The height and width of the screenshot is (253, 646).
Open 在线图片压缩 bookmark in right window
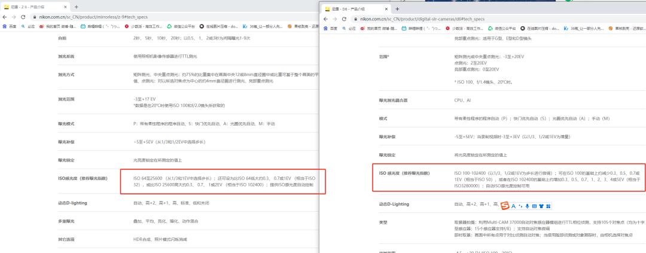pyautogui.click(x=540, y=29)
